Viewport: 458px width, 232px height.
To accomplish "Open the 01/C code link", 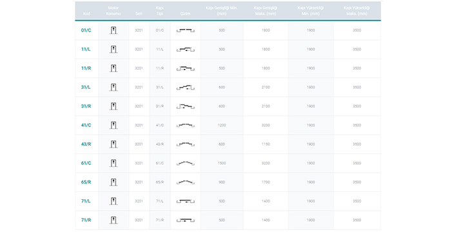I will [86, 30].
